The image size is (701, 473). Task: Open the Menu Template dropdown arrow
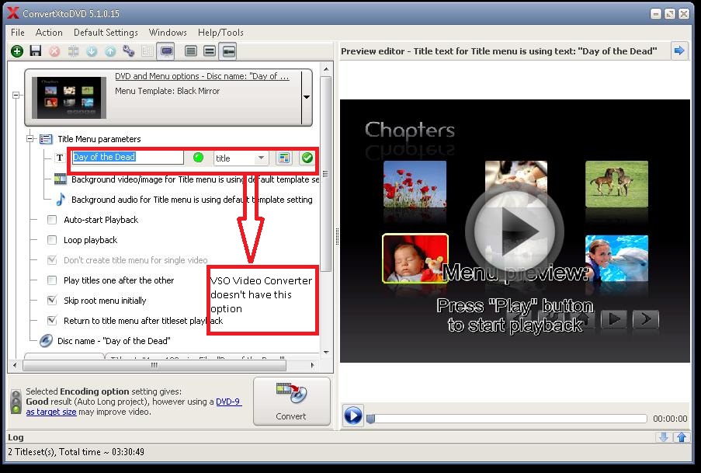(x=307, y=97)
